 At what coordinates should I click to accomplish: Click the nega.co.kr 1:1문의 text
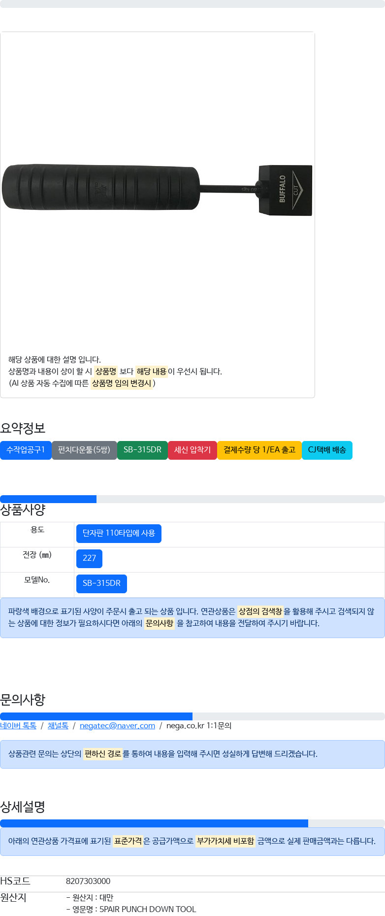tap(199, 725)
